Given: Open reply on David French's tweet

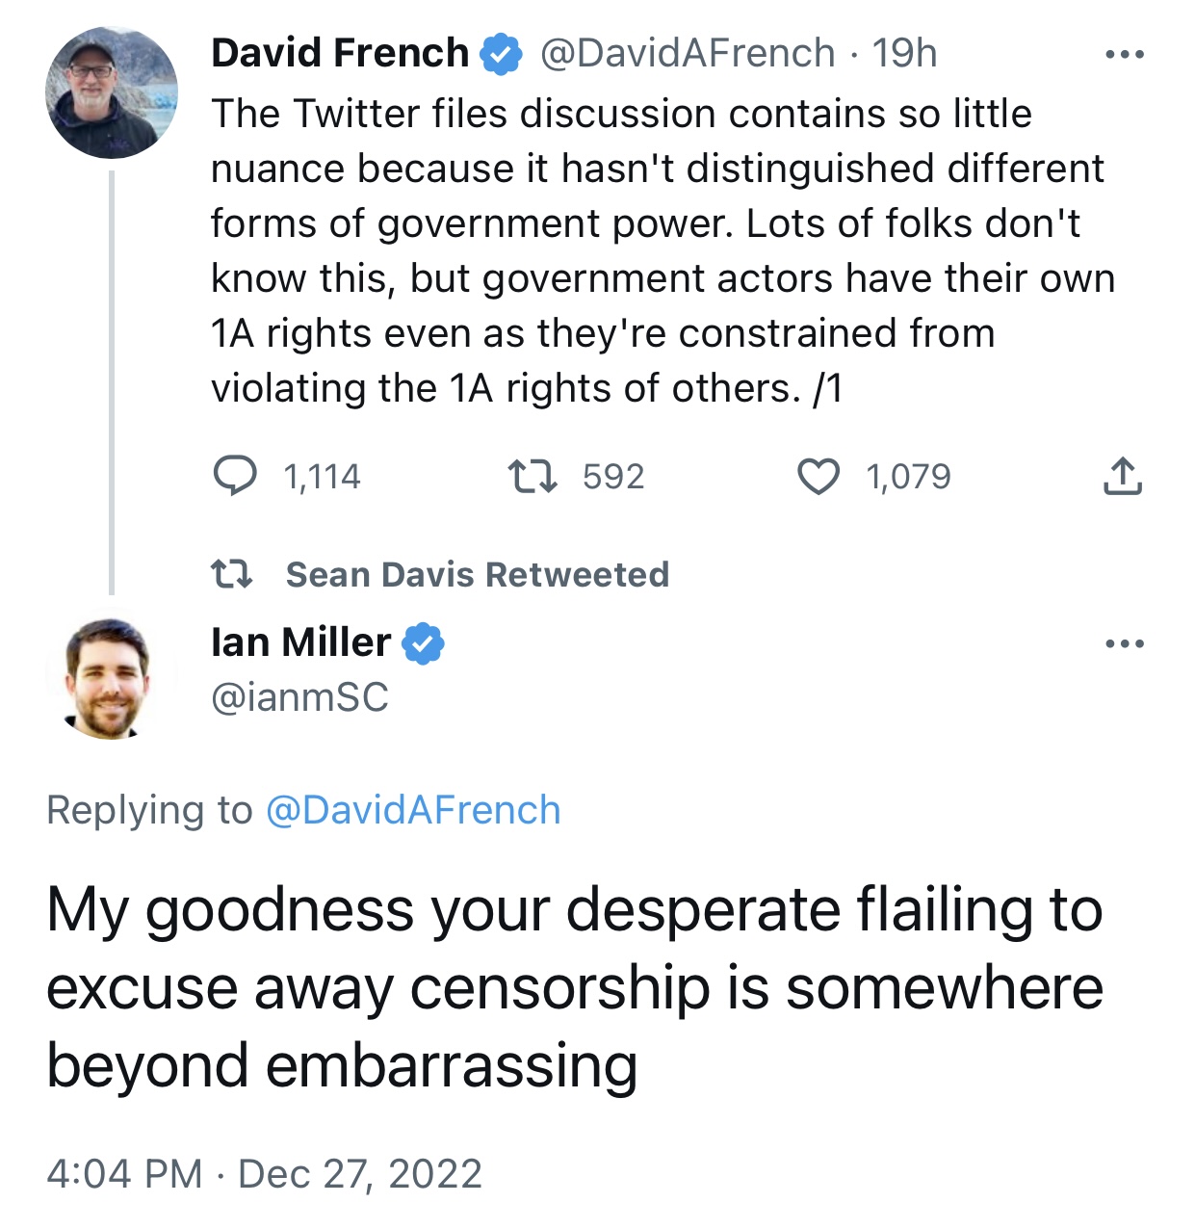Looking at the screenshot, I should [234, 476].
